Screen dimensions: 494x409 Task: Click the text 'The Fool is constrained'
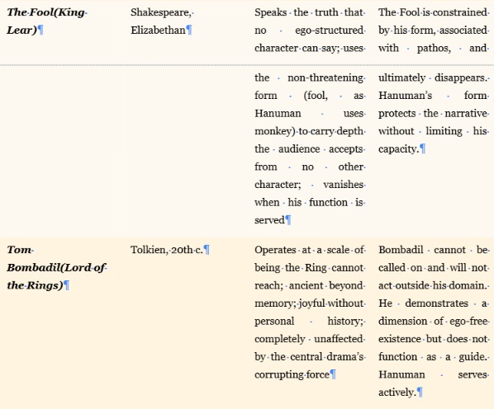[433, 12]
